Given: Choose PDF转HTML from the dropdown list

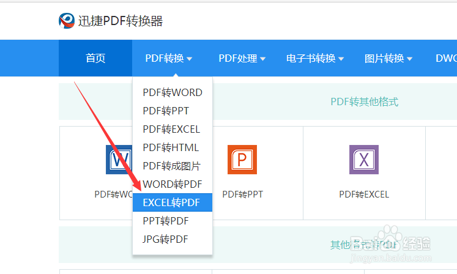Looking at the screenshot, I should [x=173, y=147].
